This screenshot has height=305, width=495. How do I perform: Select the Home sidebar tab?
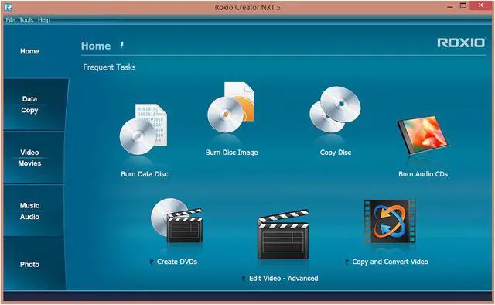coord(29,51)
